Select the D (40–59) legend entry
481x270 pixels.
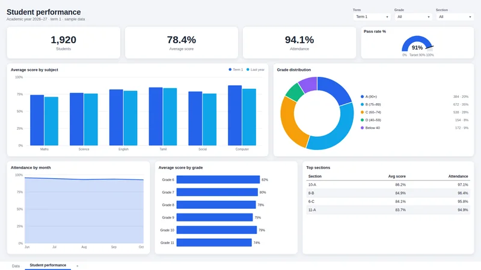pyautogui.click(x=371, y=120)
